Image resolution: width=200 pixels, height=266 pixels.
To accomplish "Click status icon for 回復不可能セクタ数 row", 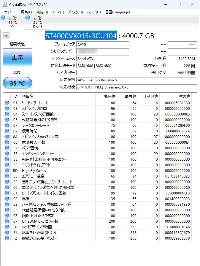I will click(x=7, y=216).
